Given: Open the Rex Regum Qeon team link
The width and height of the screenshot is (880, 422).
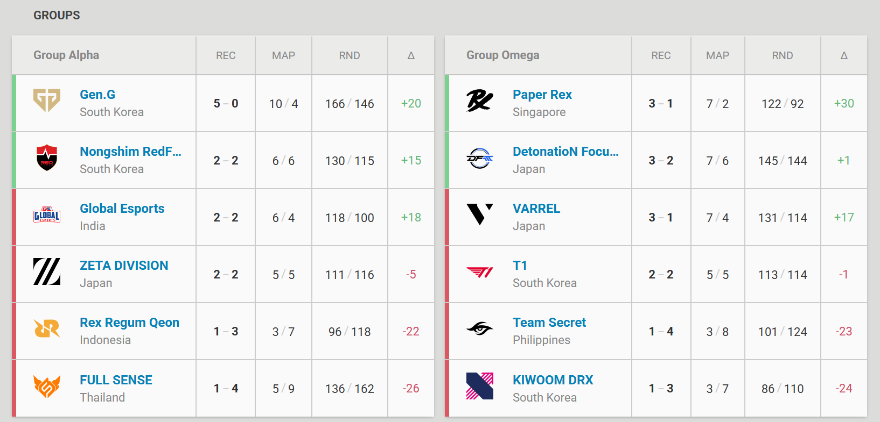Looking at the screenshot, I should 130,323.
